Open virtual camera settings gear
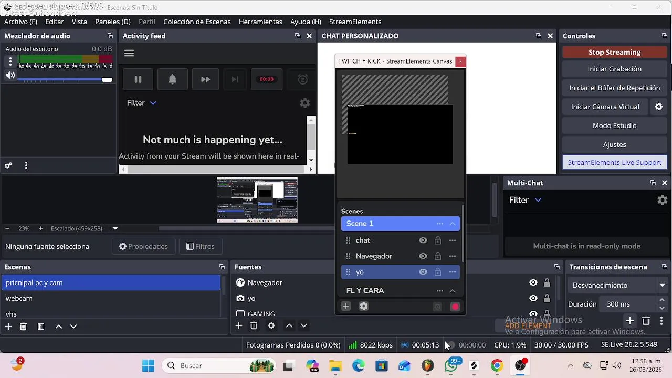Screen dimensions: 672x378 pos(659,107)
